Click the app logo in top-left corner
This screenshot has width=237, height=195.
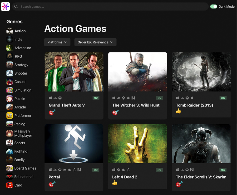click(x=6, y=6)
